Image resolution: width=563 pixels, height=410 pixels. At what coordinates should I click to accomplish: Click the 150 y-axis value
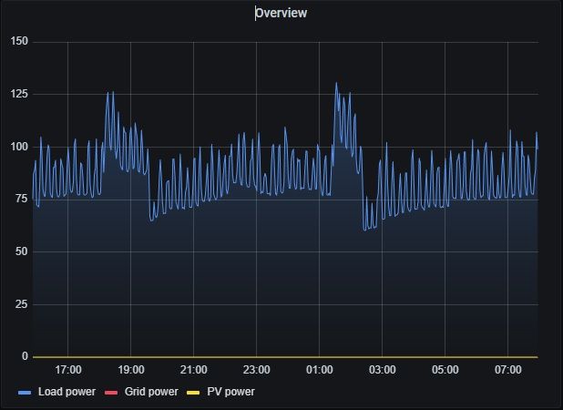coord(19,41)
